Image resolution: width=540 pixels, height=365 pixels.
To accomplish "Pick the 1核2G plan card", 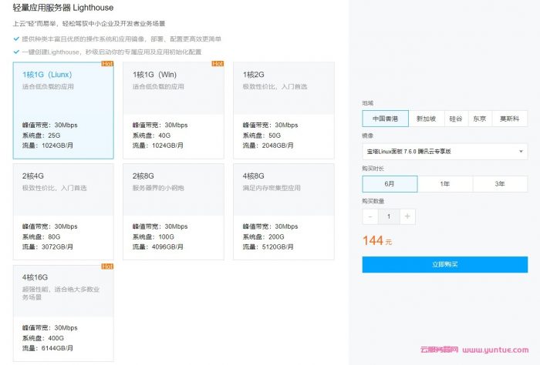I will pos(284,109).
